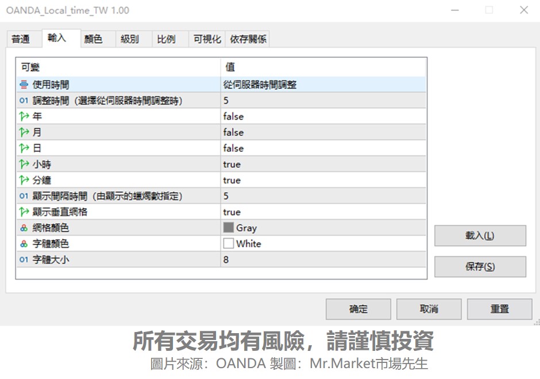Select the 顯示間隔時間 parameter name
This screenshot has width=540, height=379.
(107, 196)
